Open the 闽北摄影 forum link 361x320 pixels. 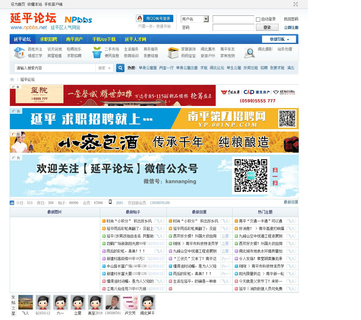click(265, 49)
